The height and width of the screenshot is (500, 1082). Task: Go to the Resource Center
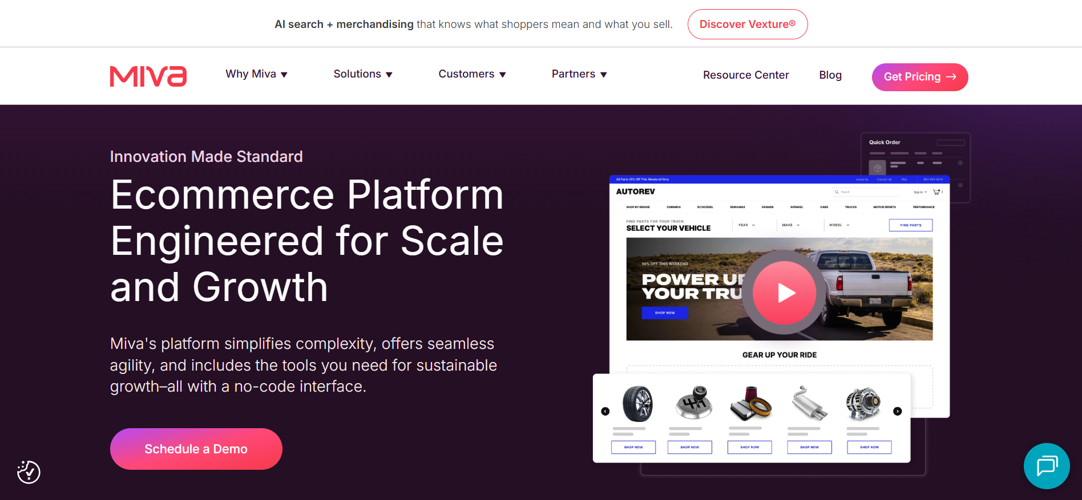[x=746, y=75]
